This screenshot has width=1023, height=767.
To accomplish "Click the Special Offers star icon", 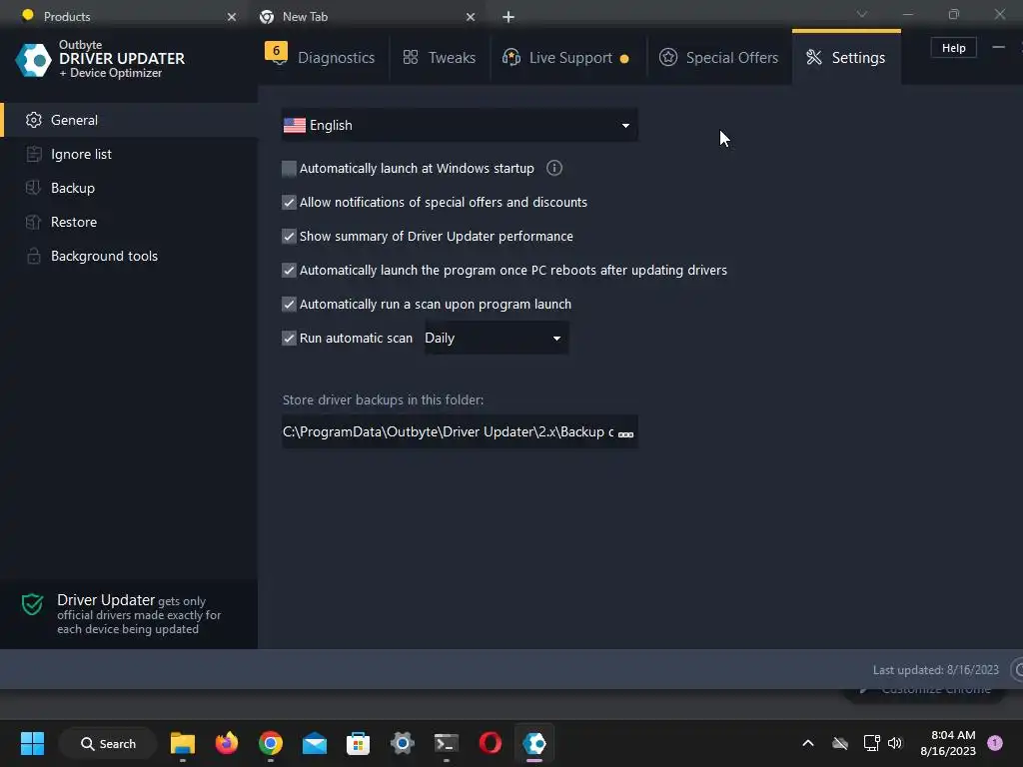I will coord(668,57).
